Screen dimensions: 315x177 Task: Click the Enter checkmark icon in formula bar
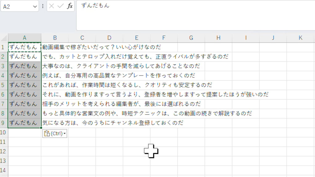pos(61,6)
